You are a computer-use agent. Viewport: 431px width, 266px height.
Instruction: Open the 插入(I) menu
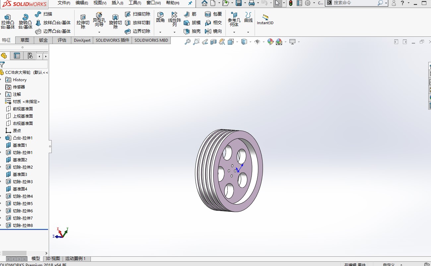tap(117, 3)
